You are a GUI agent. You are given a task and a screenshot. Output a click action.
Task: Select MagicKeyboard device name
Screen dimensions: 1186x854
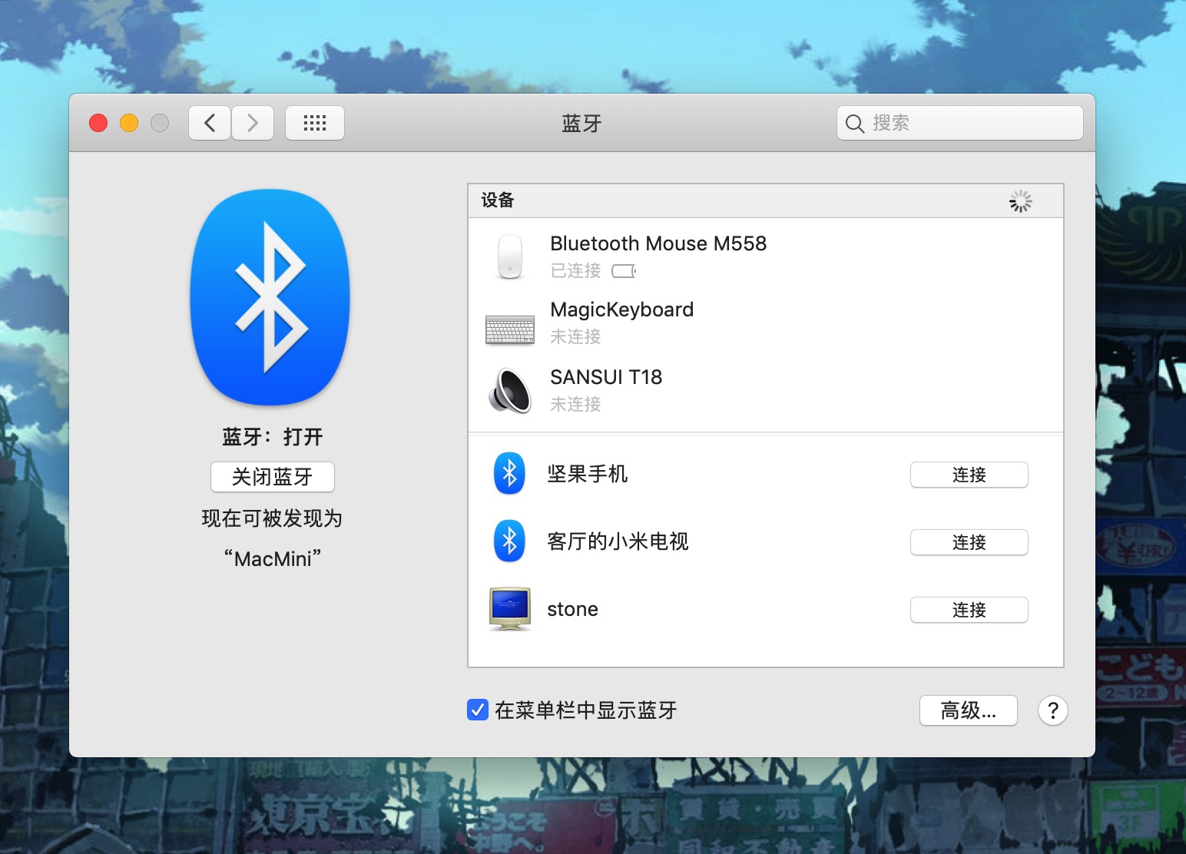point(622,309)
